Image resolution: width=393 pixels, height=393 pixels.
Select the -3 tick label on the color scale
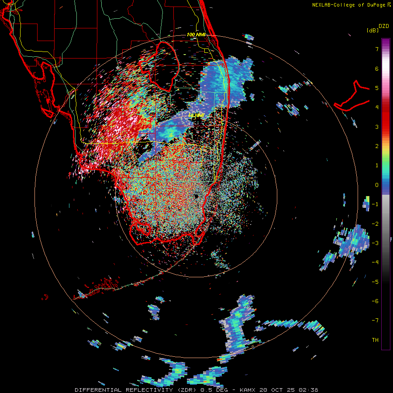point(375,243)
